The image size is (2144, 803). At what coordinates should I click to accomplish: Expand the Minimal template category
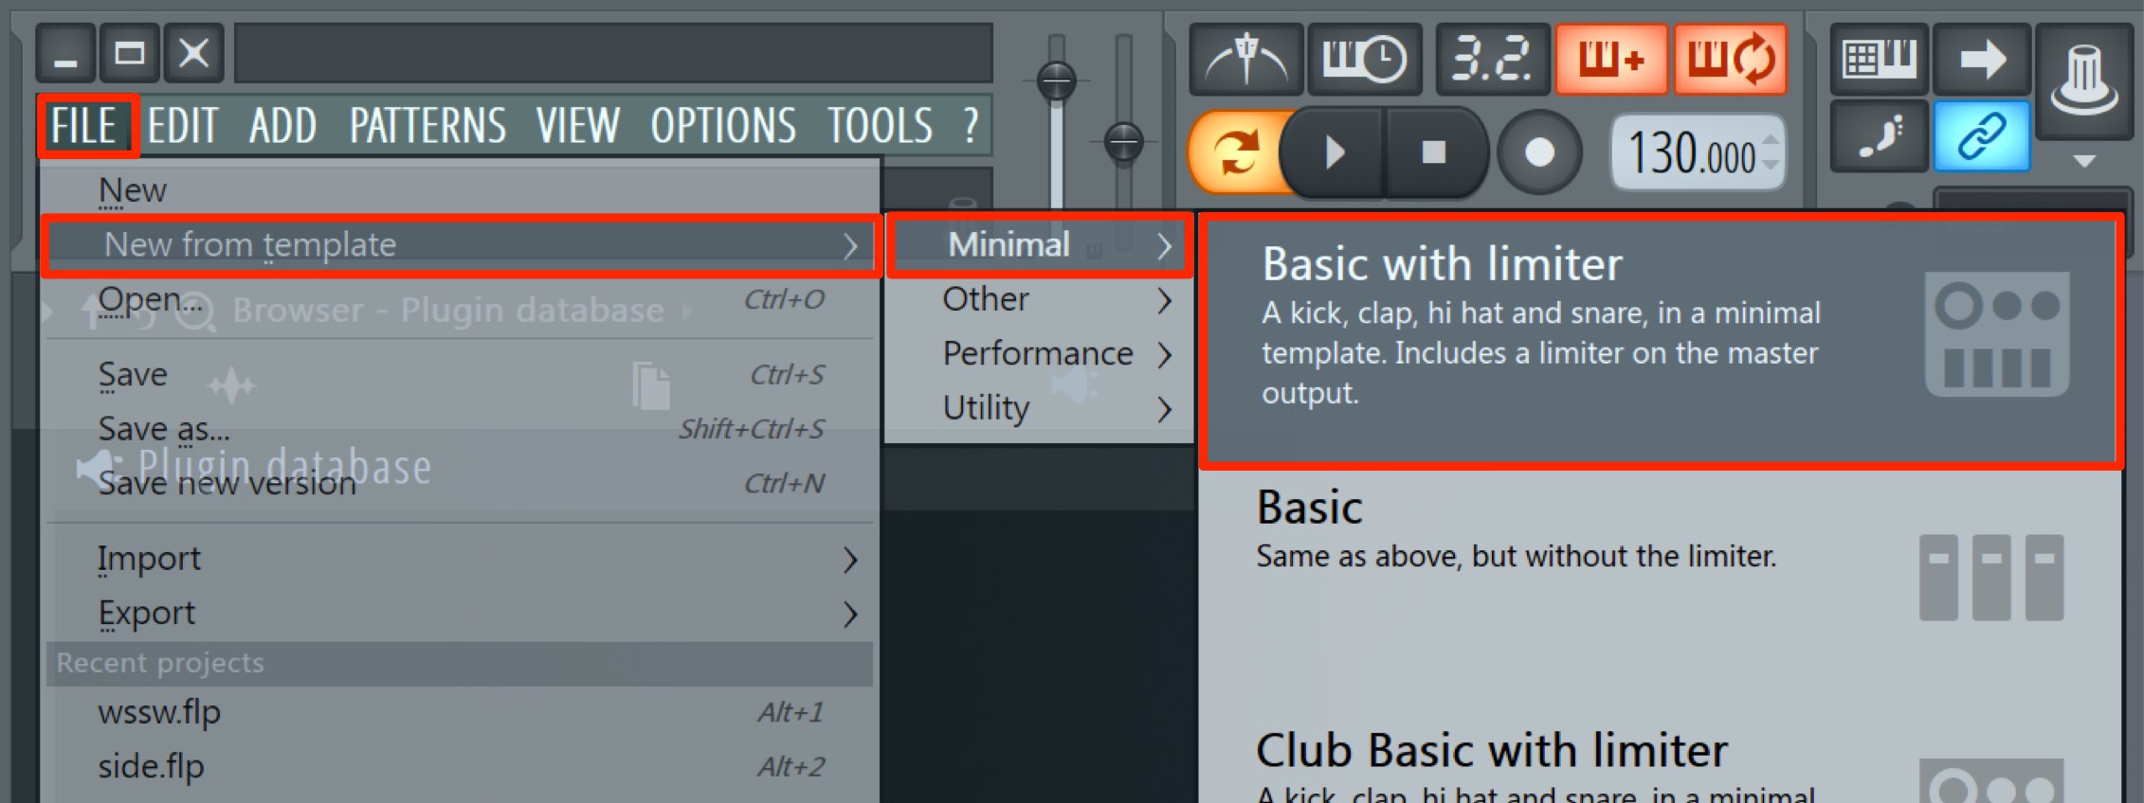pyautogui.click(x=1040, y=245)
